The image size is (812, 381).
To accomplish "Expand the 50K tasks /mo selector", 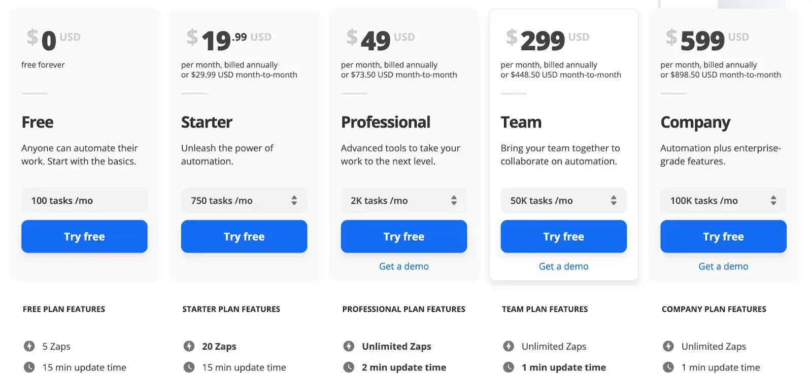I will click(563, 201).
